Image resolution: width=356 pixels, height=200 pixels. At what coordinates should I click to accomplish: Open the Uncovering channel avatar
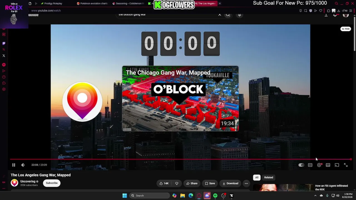pos(14,183)
